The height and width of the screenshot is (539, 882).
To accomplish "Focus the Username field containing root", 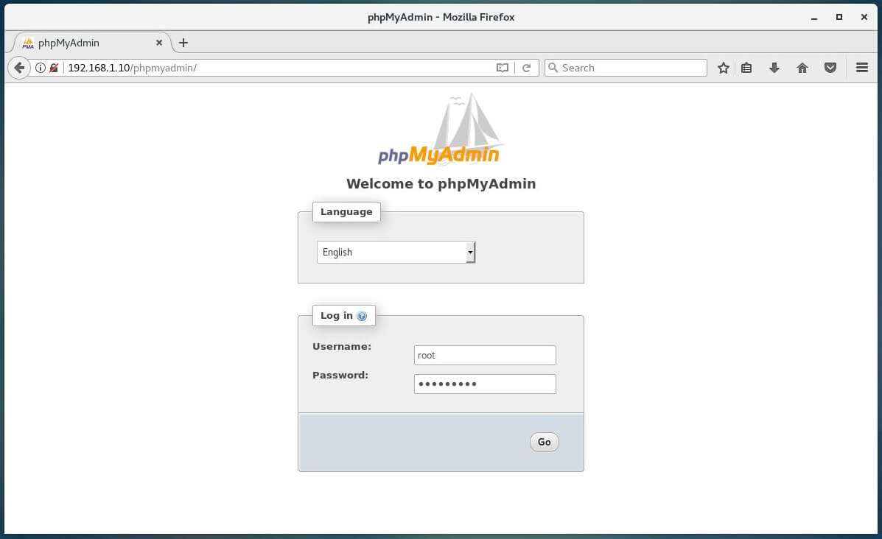I will pos(485,355).
